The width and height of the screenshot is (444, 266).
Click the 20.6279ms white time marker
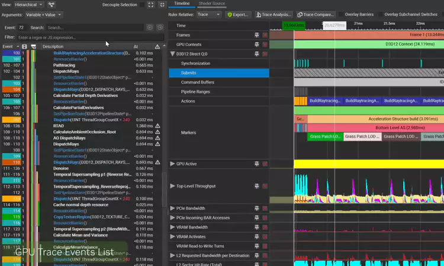click(334, 25)
